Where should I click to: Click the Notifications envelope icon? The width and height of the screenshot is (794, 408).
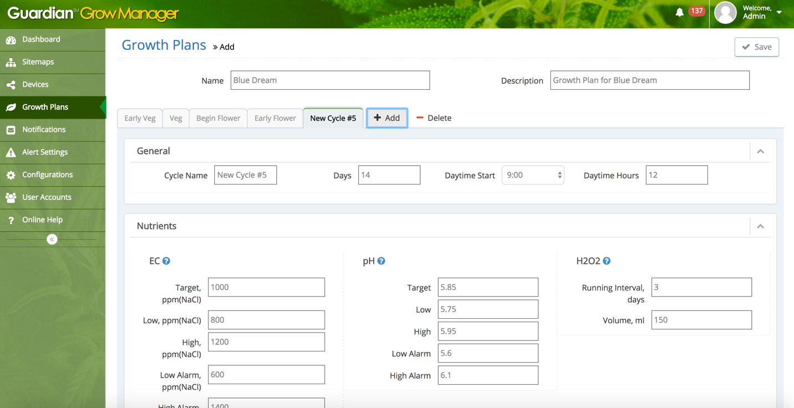click(12, 130)
